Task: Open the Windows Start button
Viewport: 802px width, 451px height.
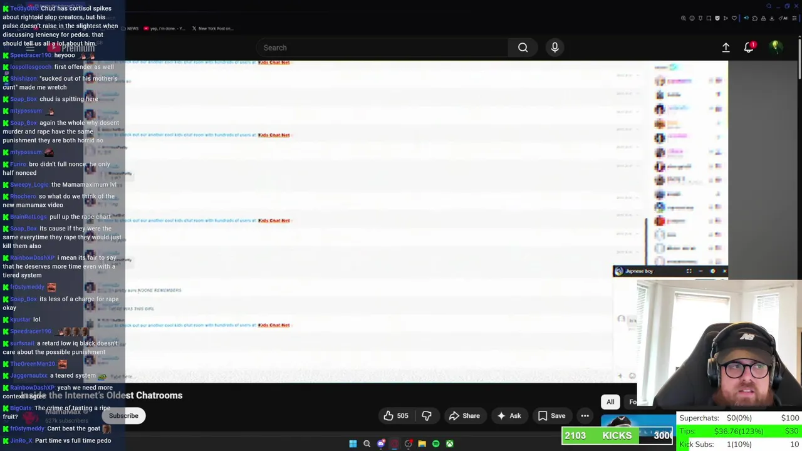Action: tap(353, 443)
